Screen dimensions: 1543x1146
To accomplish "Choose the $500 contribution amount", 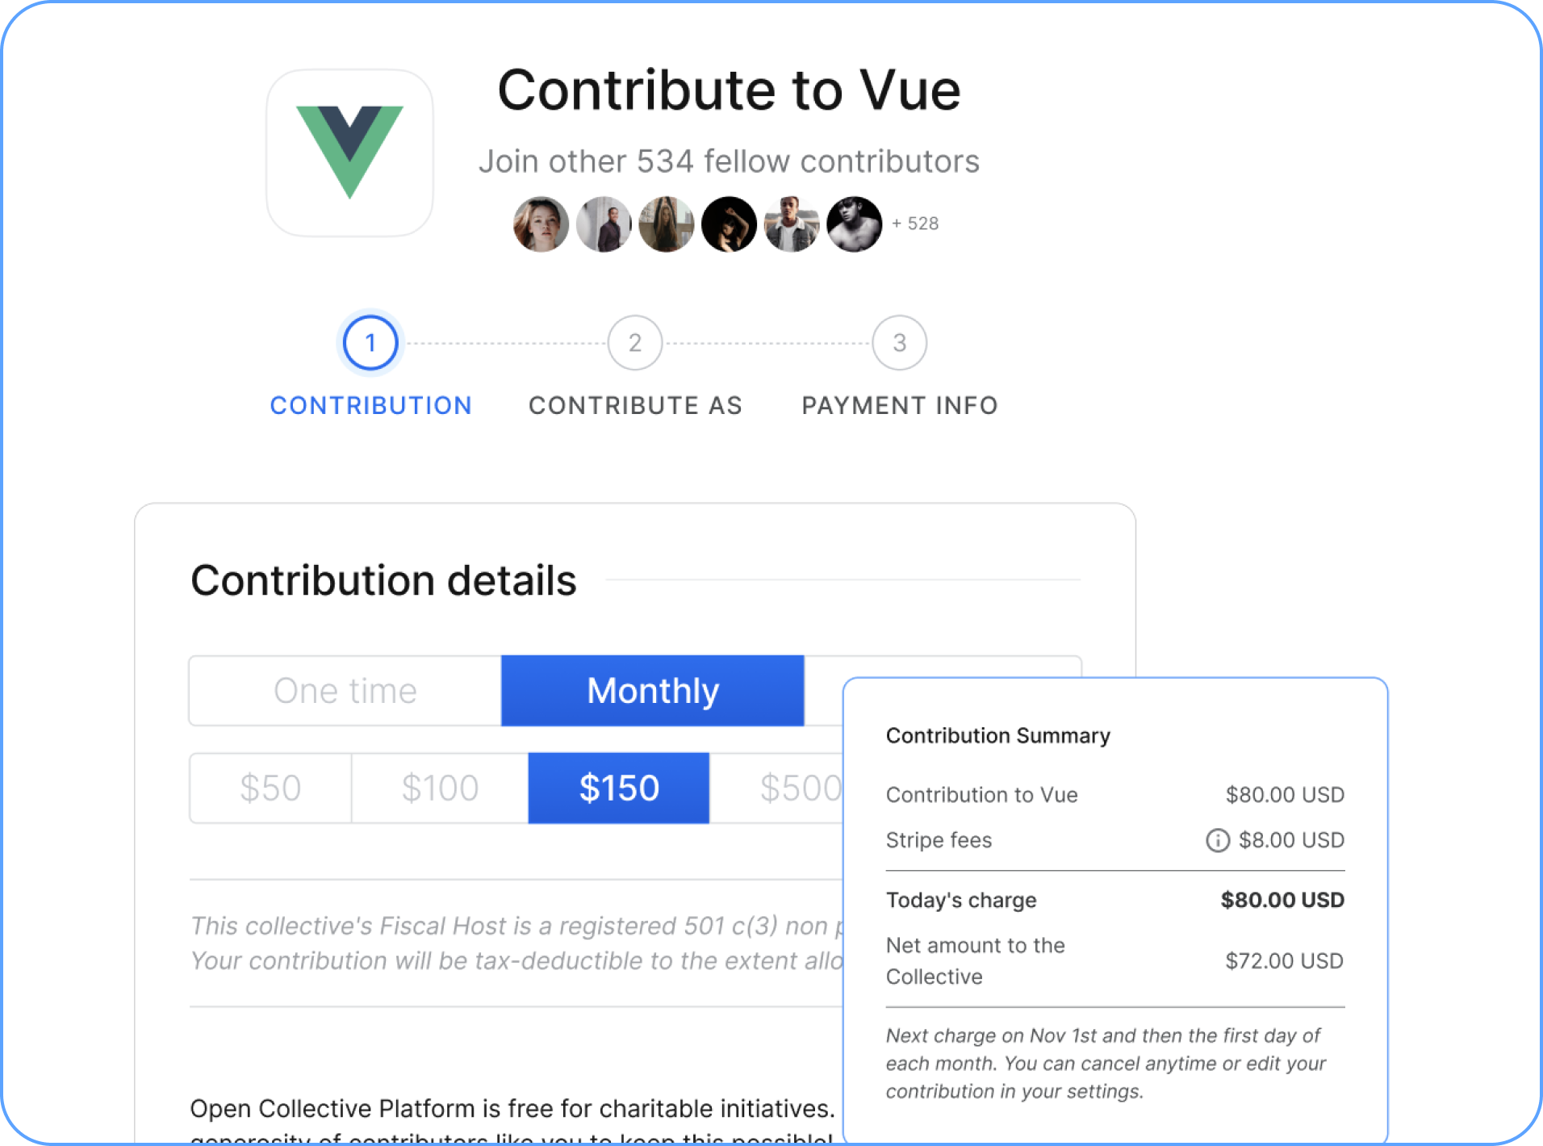I will (x=799, y=788).
